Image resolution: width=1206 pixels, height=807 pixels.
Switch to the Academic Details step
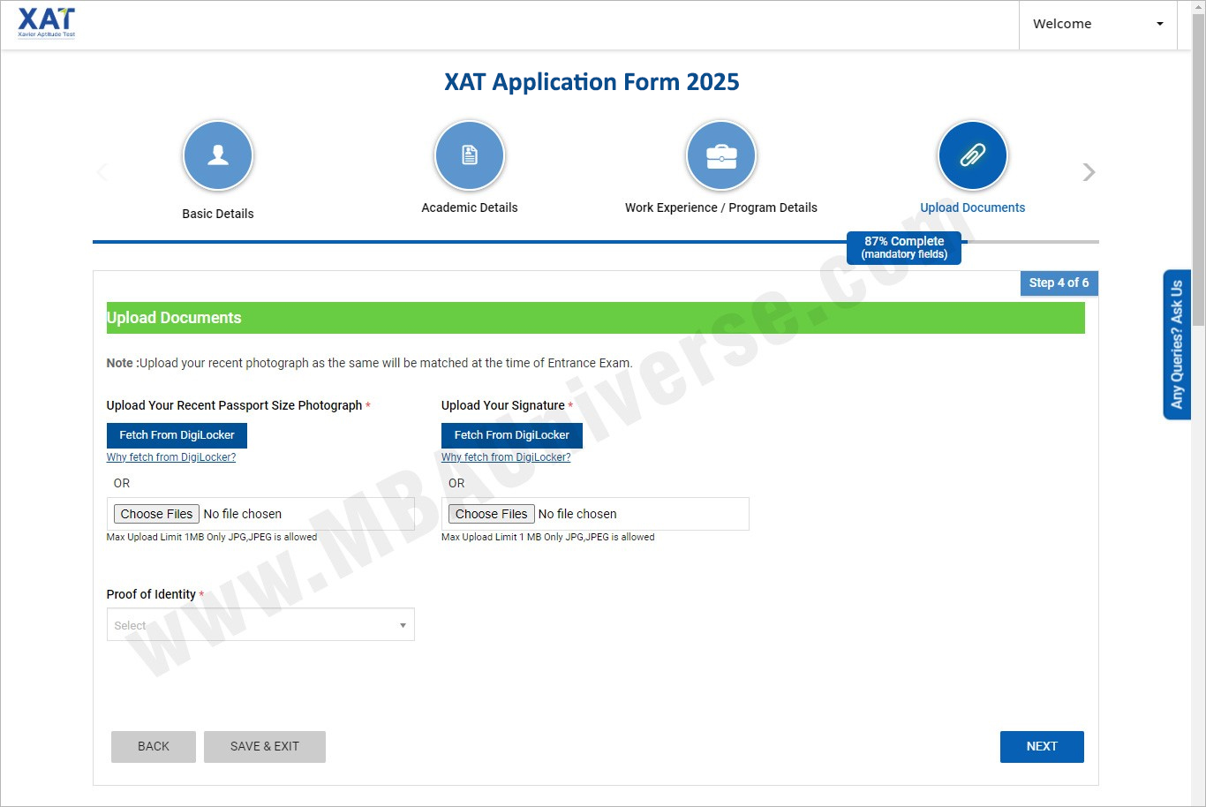click(469, 207)
